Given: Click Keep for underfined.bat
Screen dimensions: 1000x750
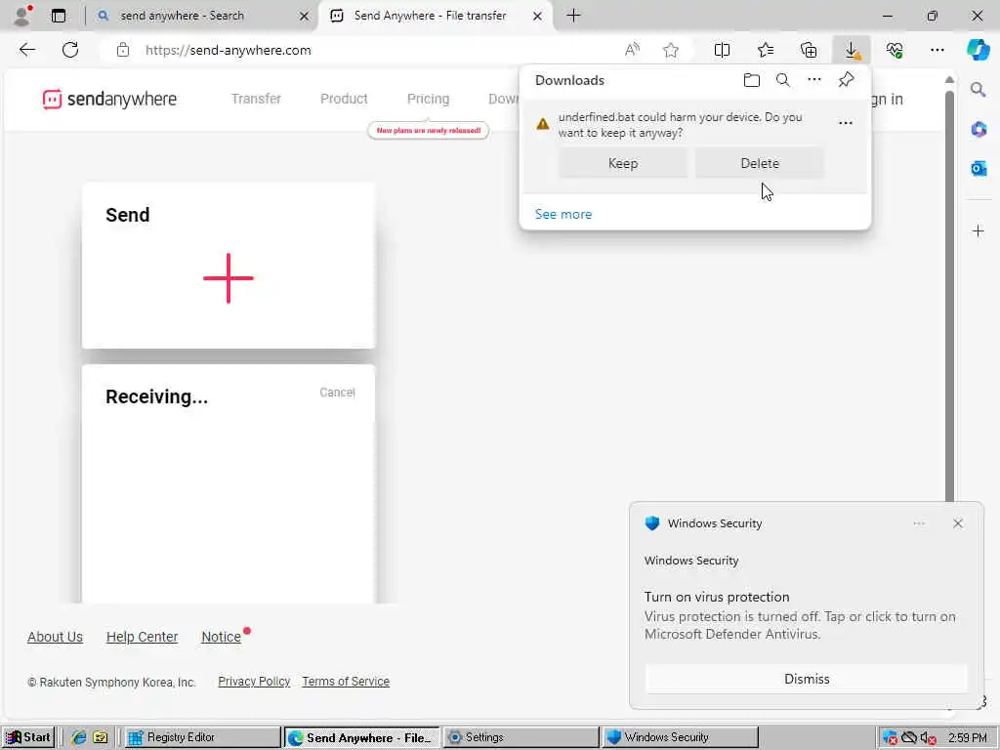Looking at the screenshot, I should [623, 163].
